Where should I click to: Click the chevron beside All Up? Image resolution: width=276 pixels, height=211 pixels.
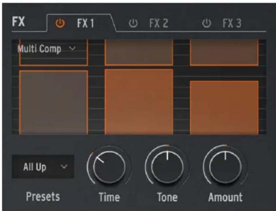64,166
